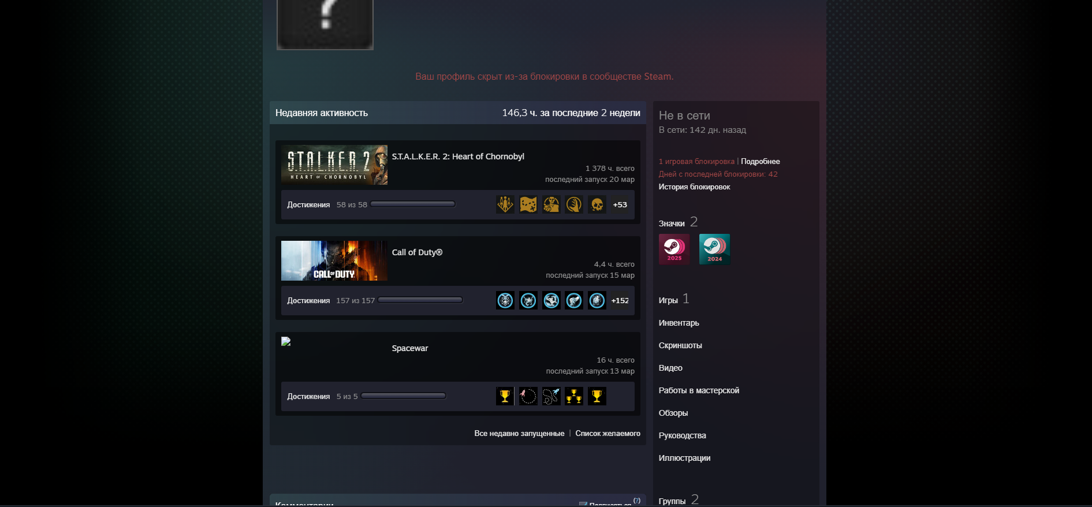Click first S.T.A.L.K.E.R. 2 achievement icon
The image size is (1092, 507).
point(505,204)
